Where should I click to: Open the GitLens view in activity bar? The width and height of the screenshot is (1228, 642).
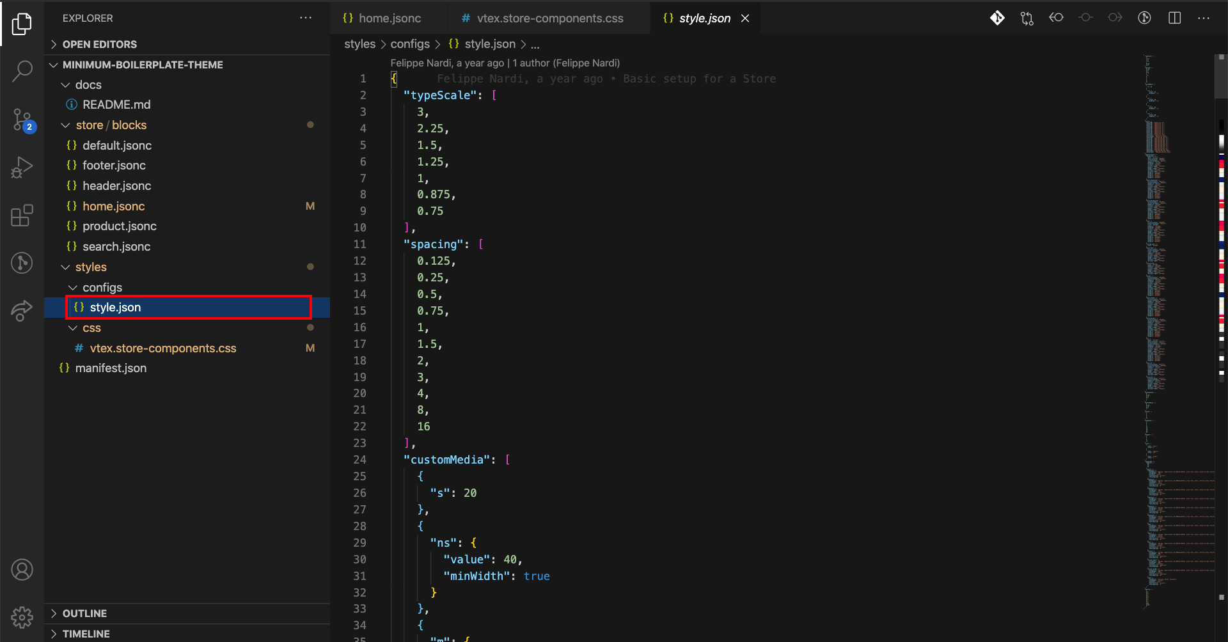(x=22, y=263)
